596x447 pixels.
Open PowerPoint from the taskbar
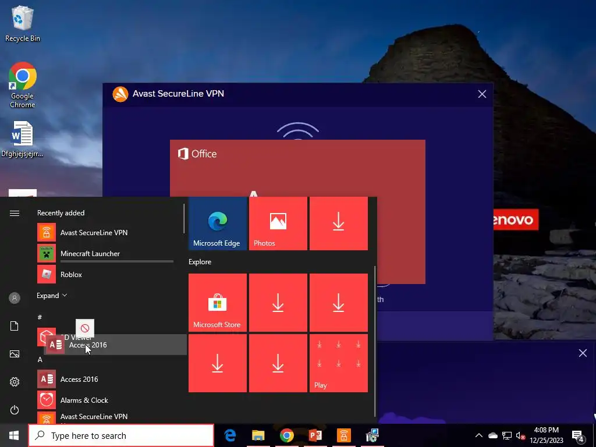click(x=315, y=435)
